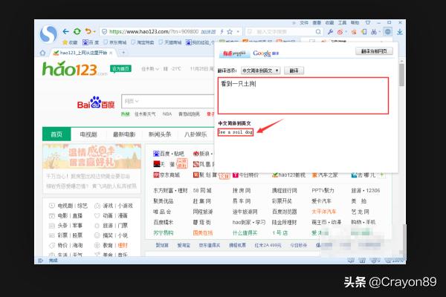Select the 电视剧 nav tab
This screenshot has height=297, width=446.
click(x=88, y=134)
